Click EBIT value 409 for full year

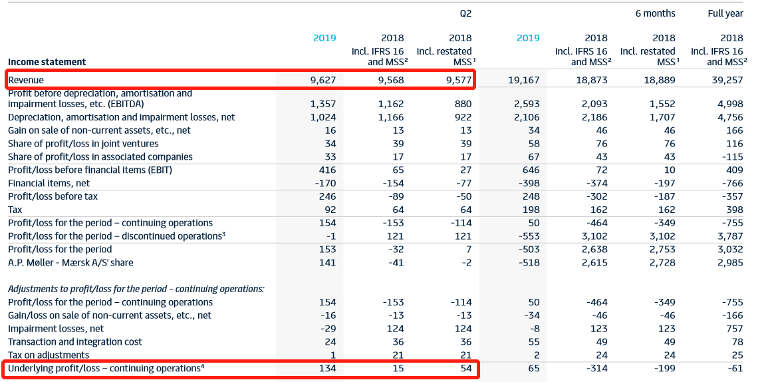tap(735, 170)
